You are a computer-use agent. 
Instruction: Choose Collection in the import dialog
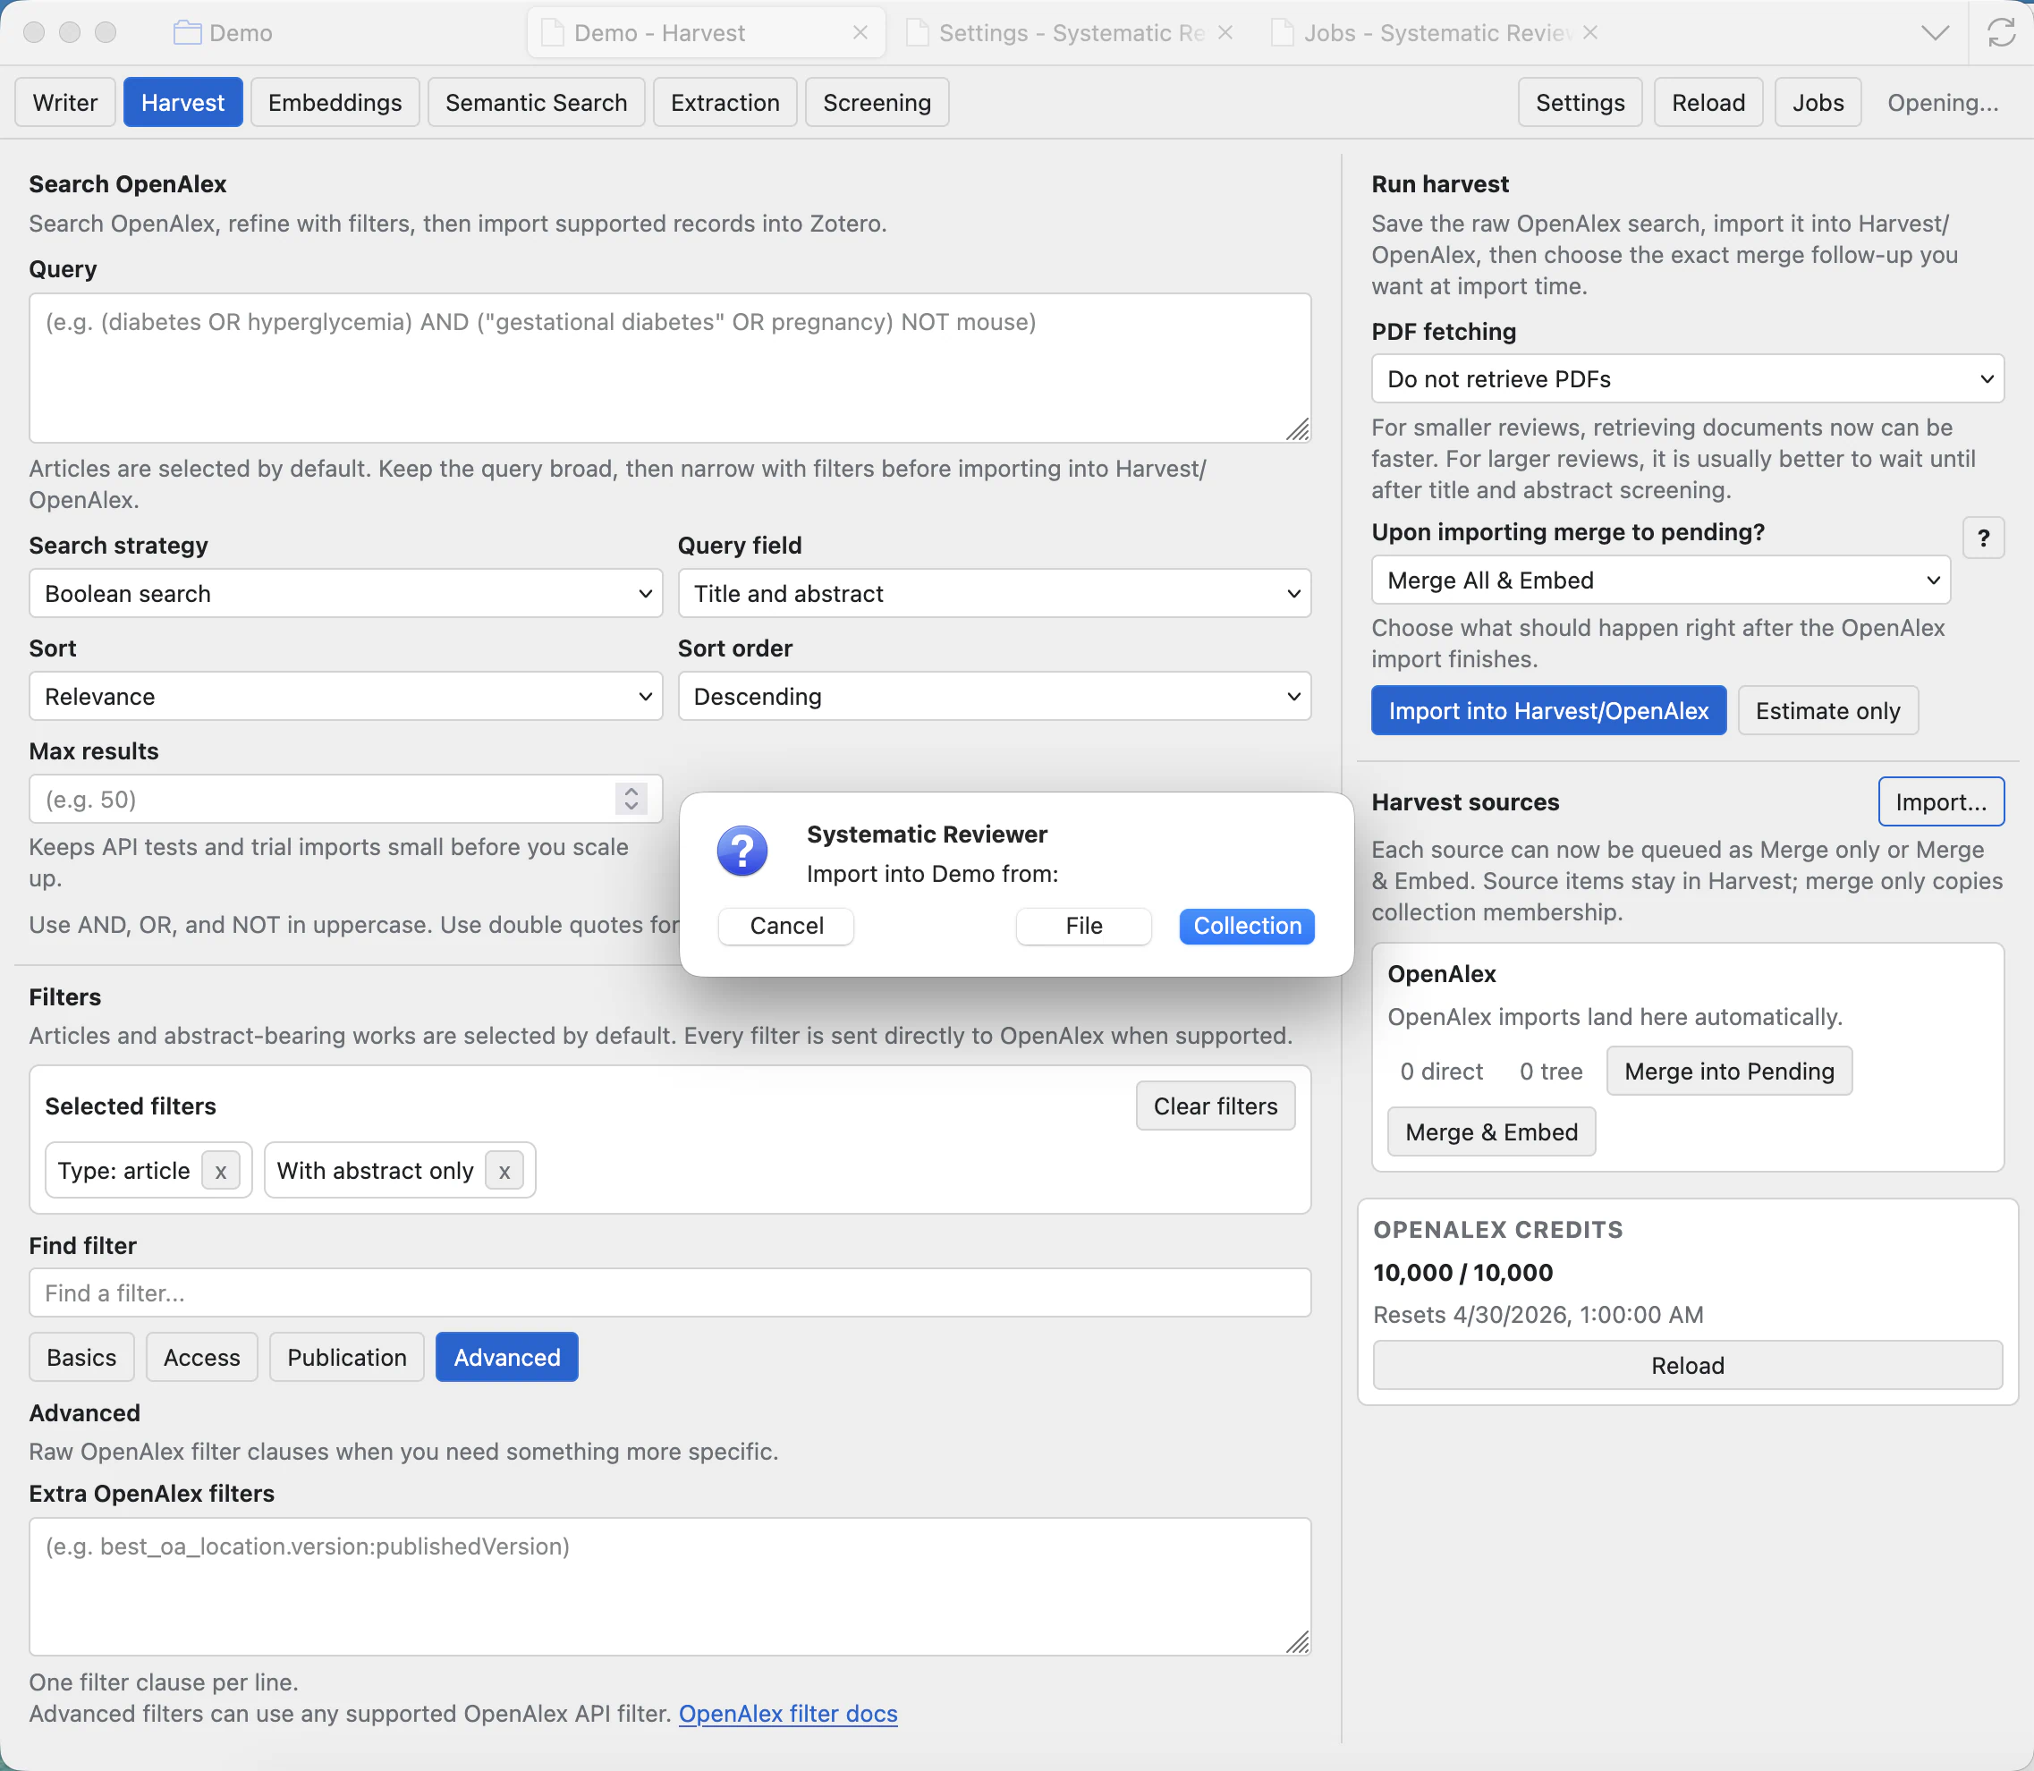(1247, 926)
